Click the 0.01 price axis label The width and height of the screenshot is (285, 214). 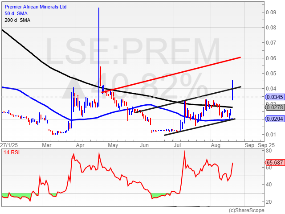271,135
